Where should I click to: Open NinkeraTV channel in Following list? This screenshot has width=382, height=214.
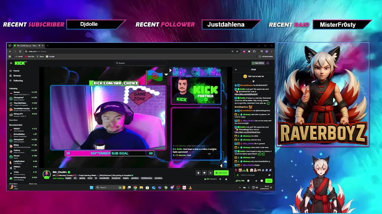pos(23,115)
